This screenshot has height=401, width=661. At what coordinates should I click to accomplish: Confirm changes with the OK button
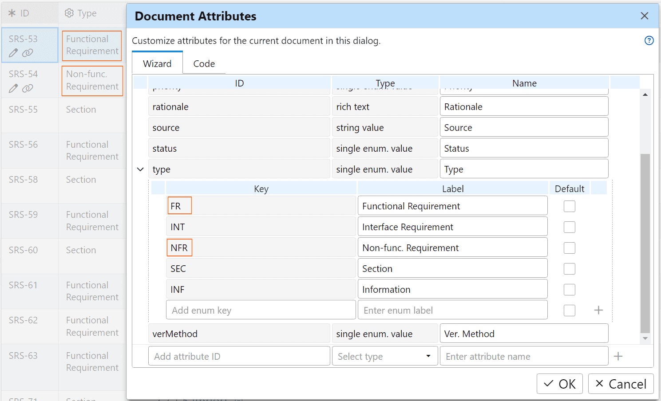point(559,383)
